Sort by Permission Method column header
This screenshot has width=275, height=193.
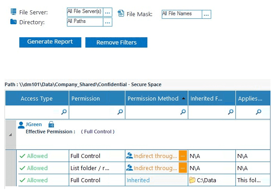[156, 98]
